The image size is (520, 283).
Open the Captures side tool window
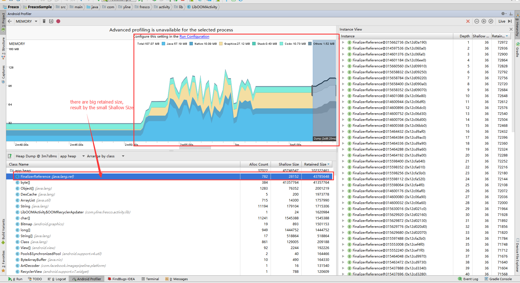point(3,74)
